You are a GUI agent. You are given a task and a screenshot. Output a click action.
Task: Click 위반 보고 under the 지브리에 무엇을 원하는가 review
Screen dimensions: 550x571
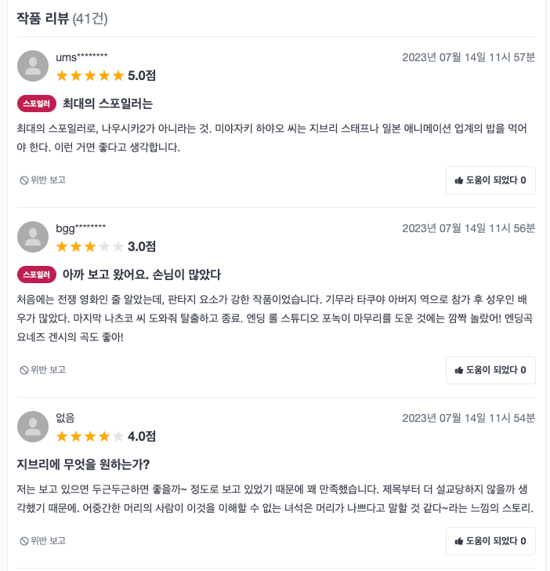point(43,540)
